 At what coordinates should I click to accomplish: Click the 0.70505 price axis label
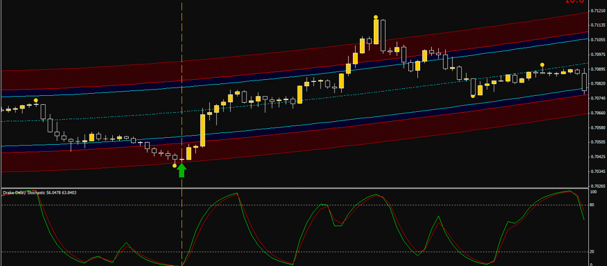(x=598, y=142)
